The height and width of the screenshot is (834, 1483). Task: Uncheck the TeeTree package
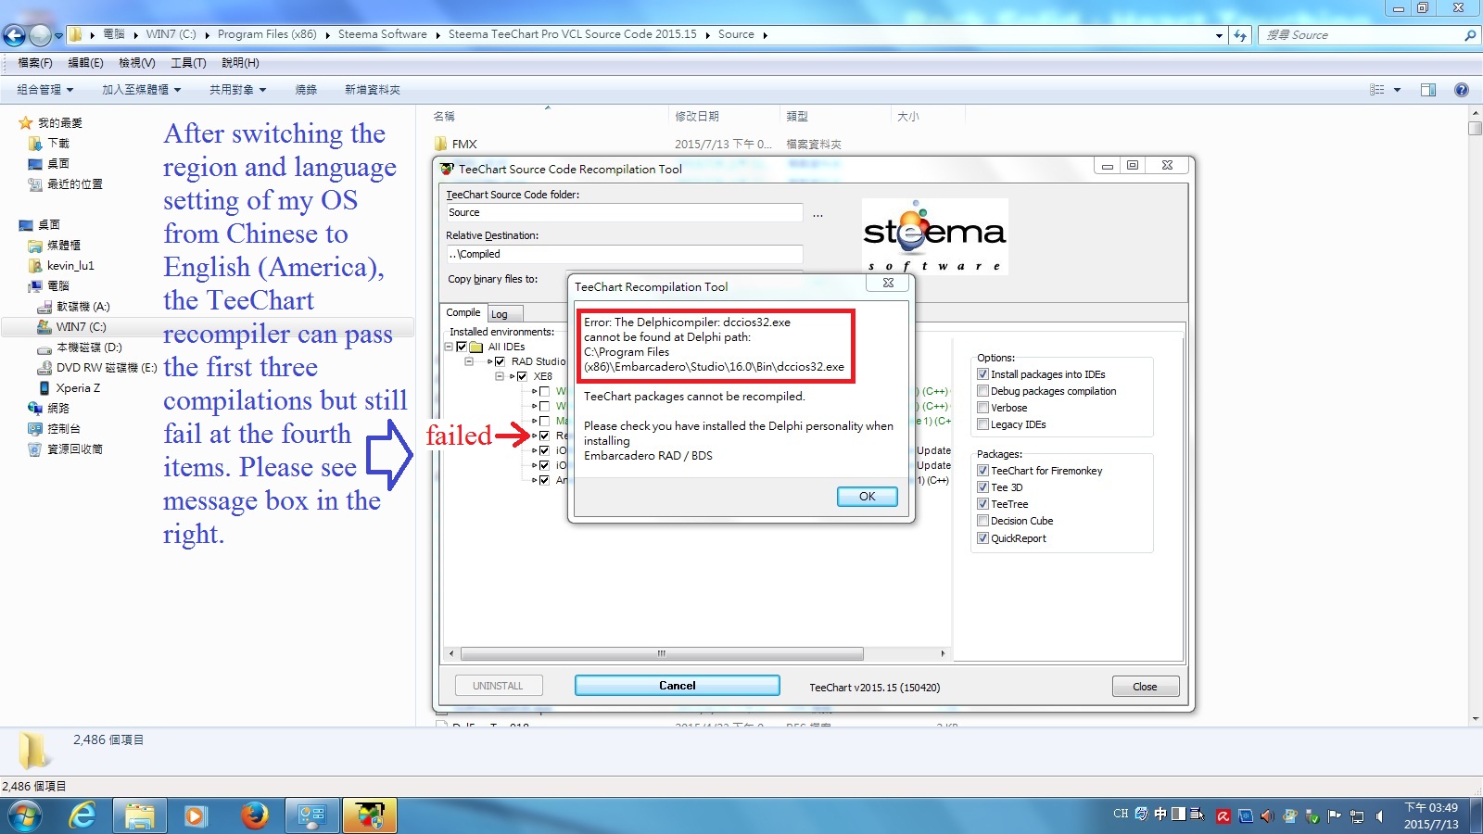click(982, 504)
